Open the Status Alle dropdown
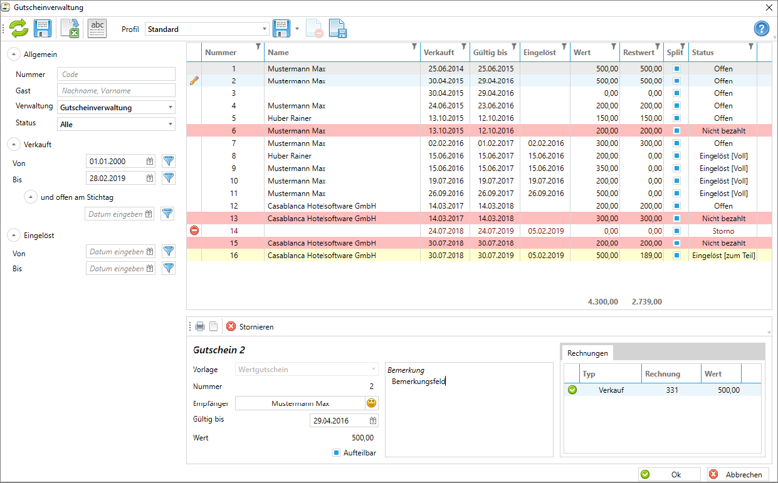 (116, 124)
